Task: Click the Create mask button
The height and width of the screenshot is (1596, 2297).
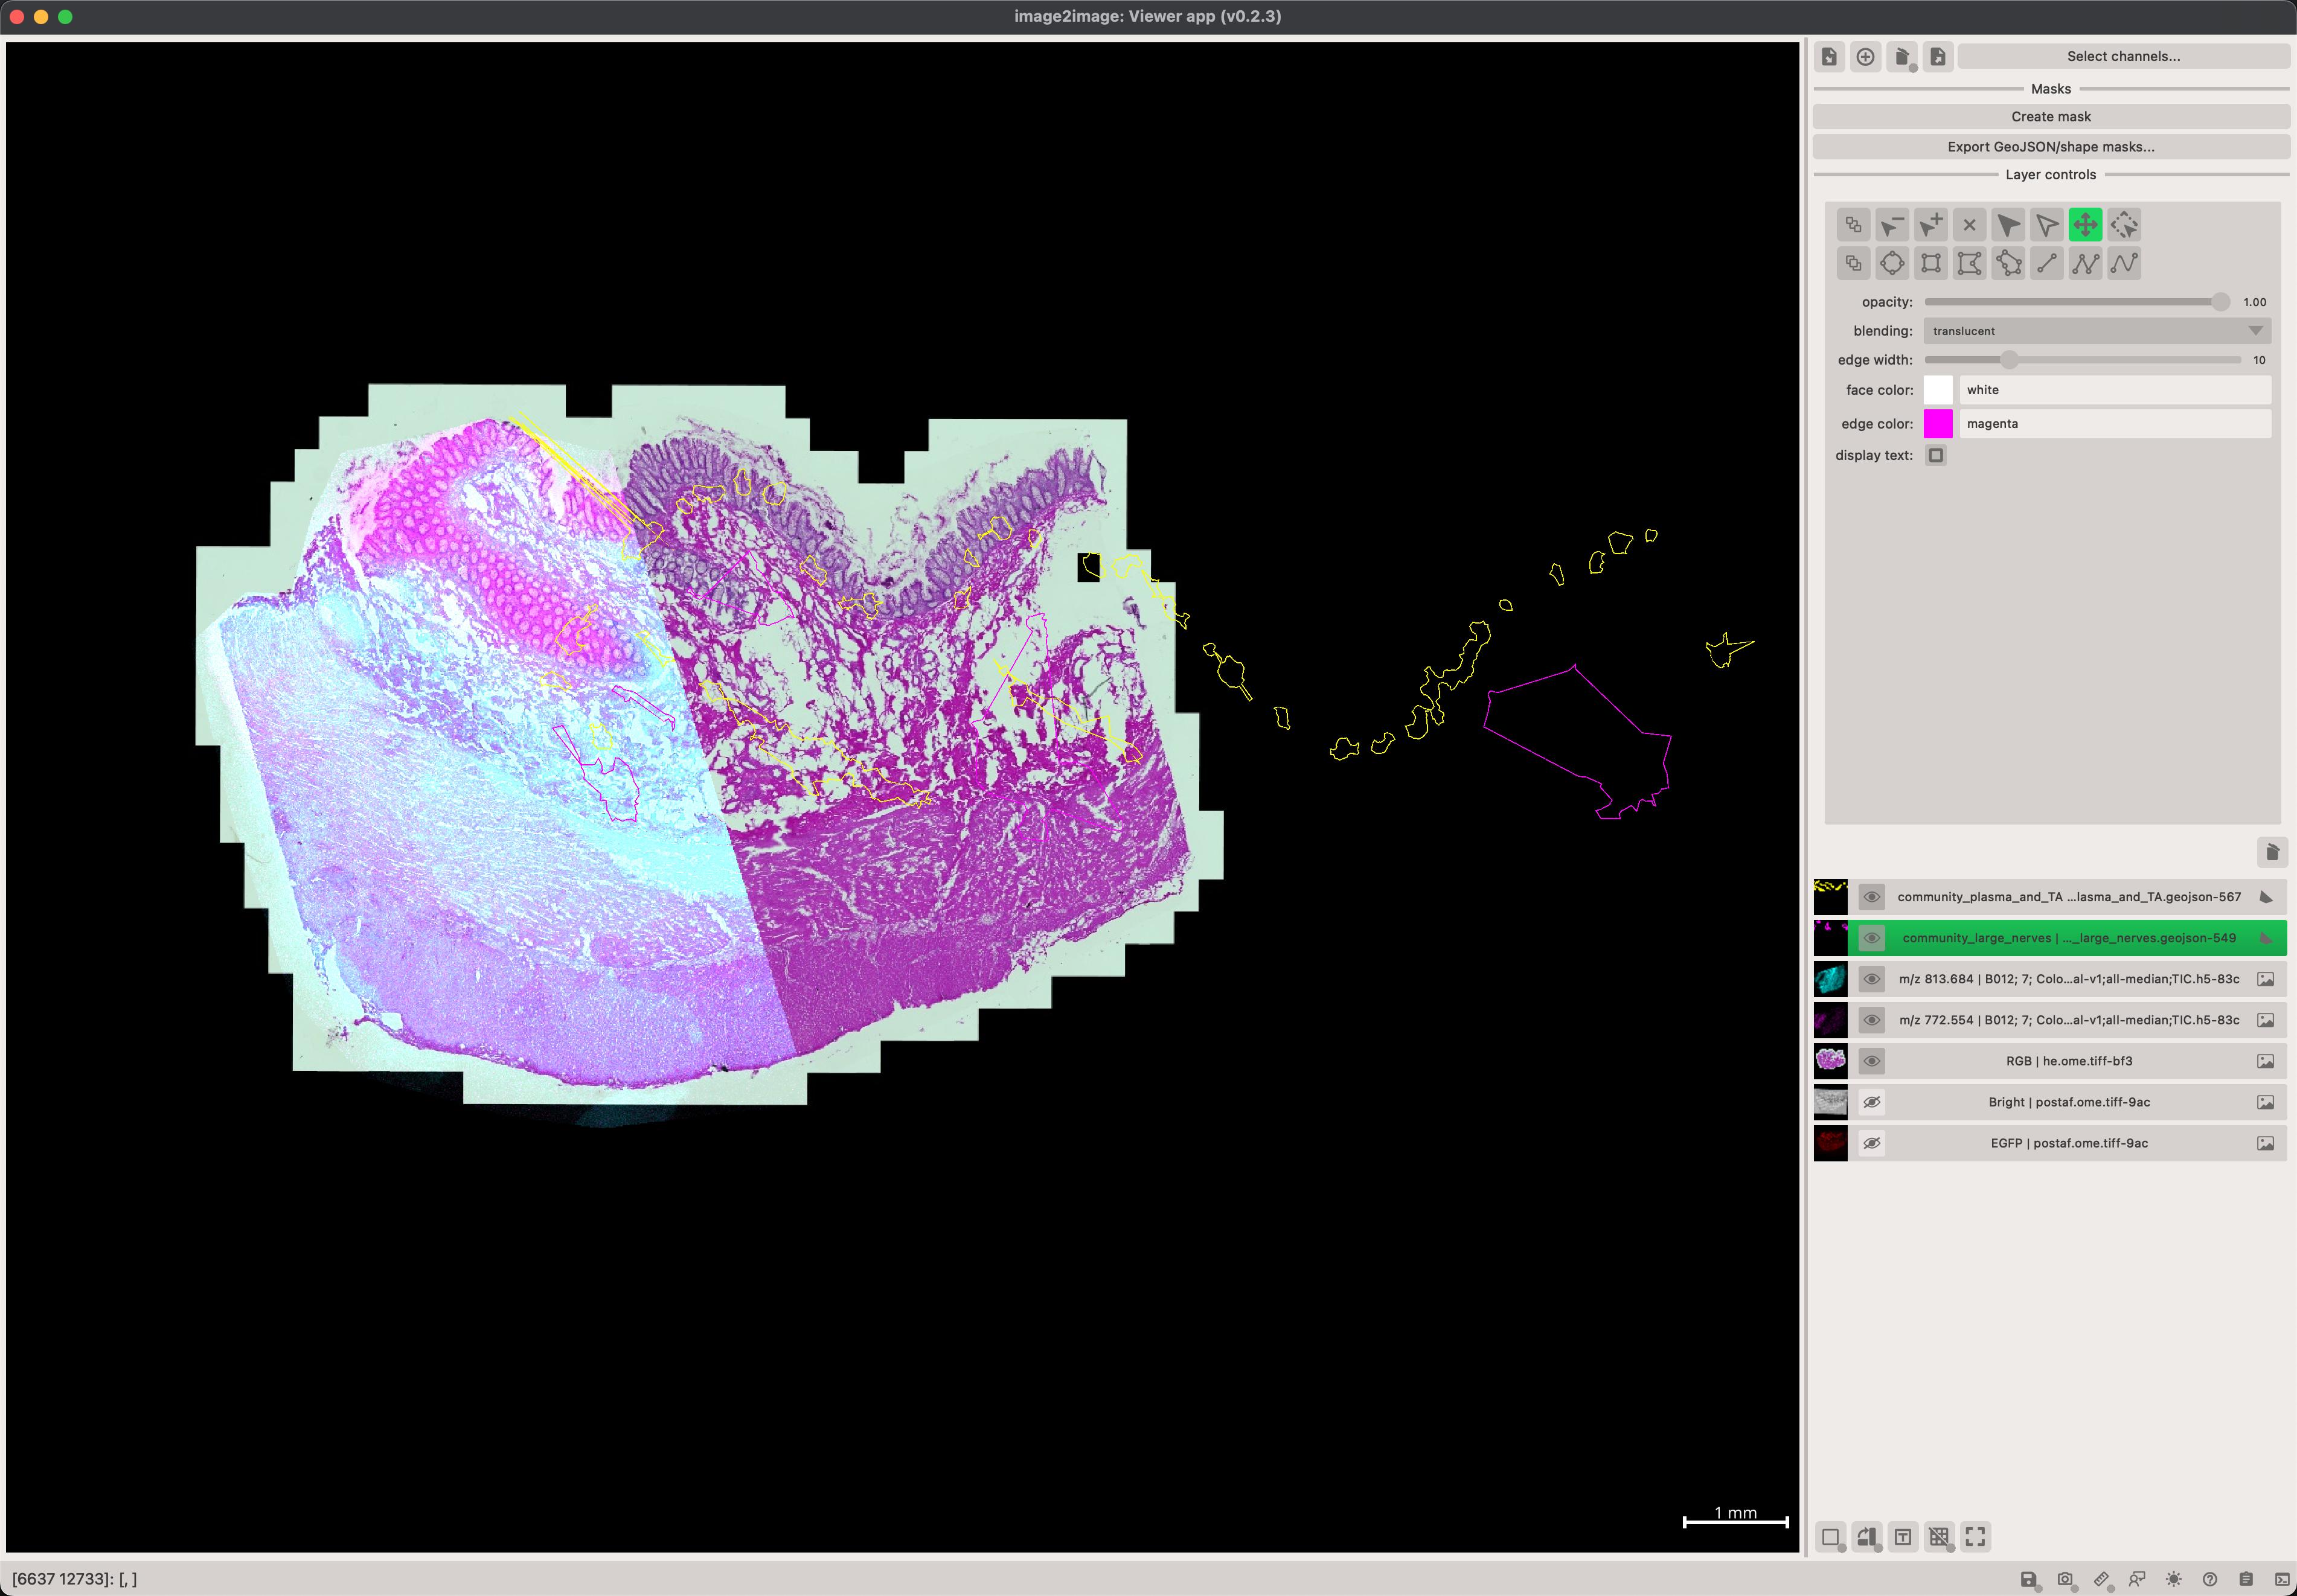Action: pos(2050,117)
